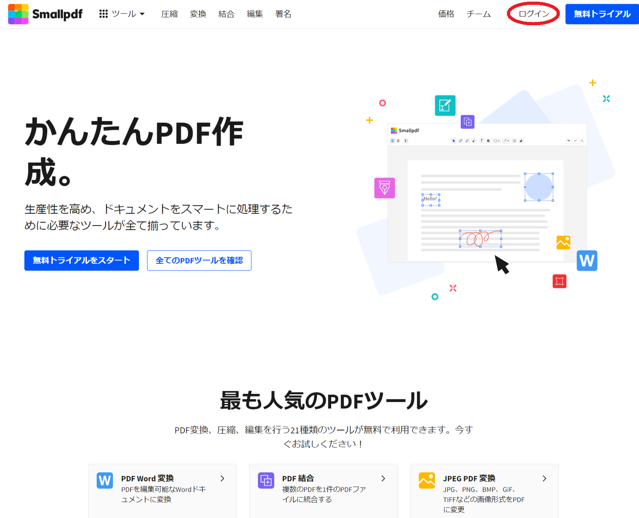The height and width of the screenshot is (518, 639).
Task: Open the 編集 menu item
Action: (255, 14)
